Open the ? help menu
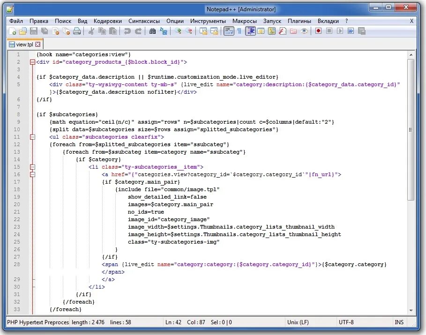426x335 pixels. pyautogui.click(x=346, y=21)
